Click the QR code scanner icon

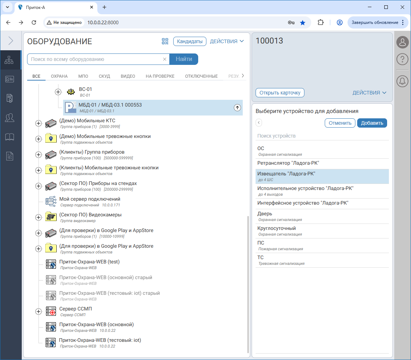165,41
